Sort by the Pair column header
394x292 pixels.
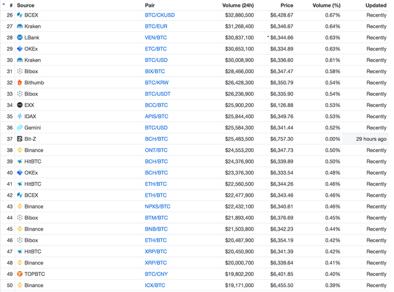point(150,6)
